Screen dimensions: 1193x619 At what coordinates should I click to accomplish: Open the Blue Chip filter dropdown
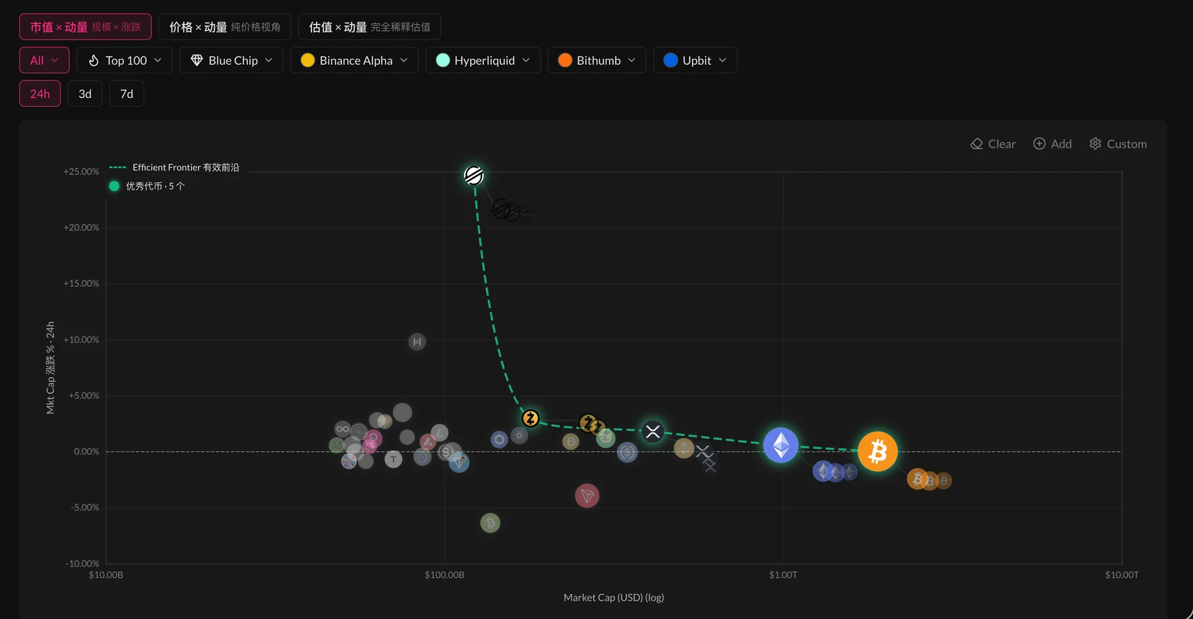[231, 60]
